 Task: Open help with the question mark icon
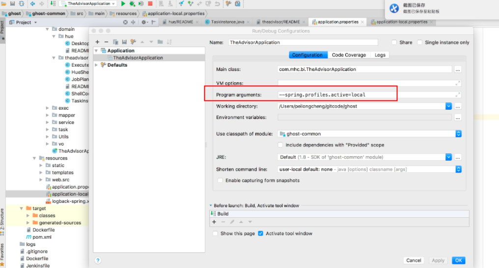[x=98, y=260]
